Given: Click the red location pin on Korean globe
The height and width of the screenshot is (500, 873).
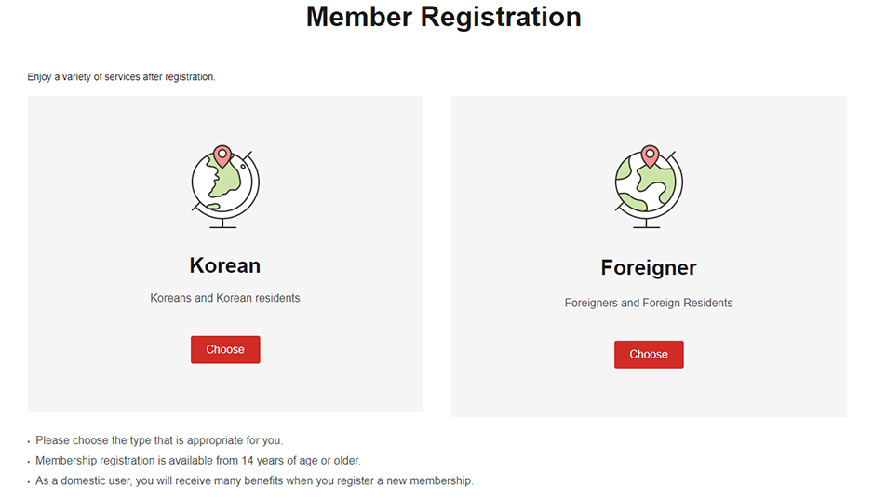Looking at the screenshot, I should tap(222, 155).
